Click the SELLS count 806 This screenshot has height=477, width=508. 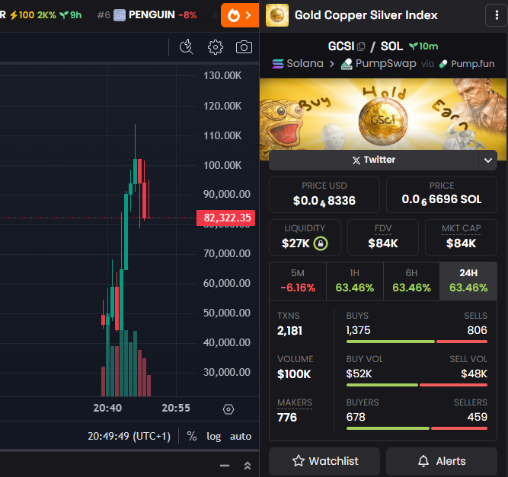[x=477, y=330]
